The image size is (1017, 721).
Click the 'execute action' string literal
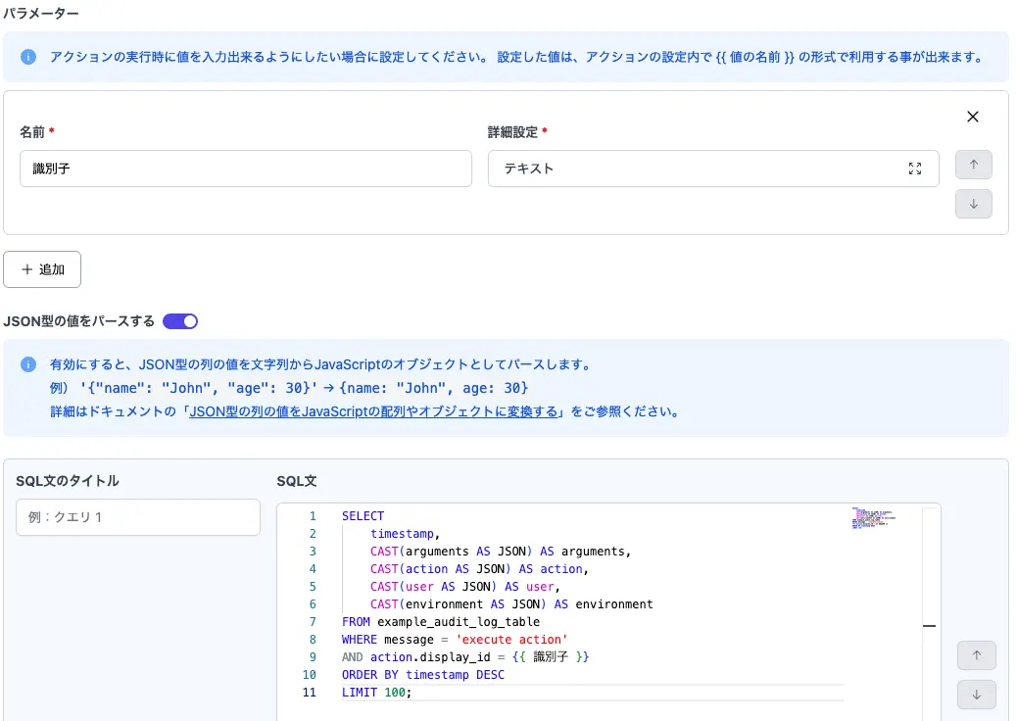(511, 640)
